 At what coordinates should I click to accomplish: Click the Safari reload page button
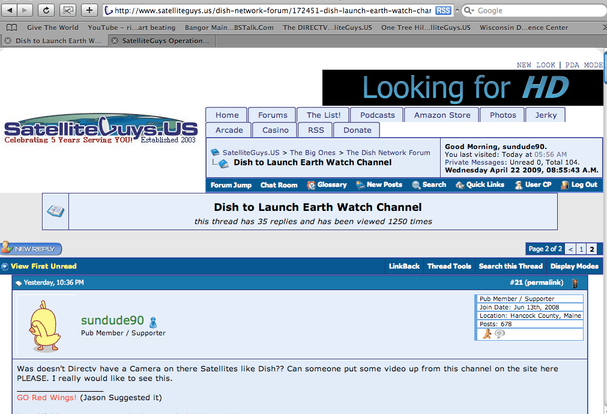coord(46,10)
